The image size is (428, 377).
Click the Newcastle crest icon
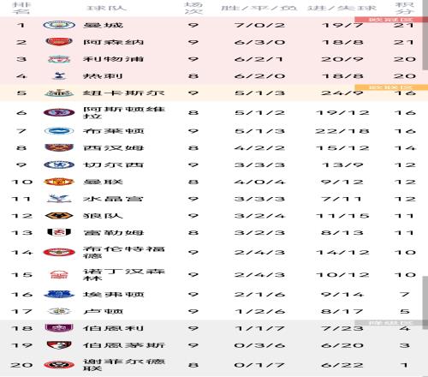click(x=59, y=93)
